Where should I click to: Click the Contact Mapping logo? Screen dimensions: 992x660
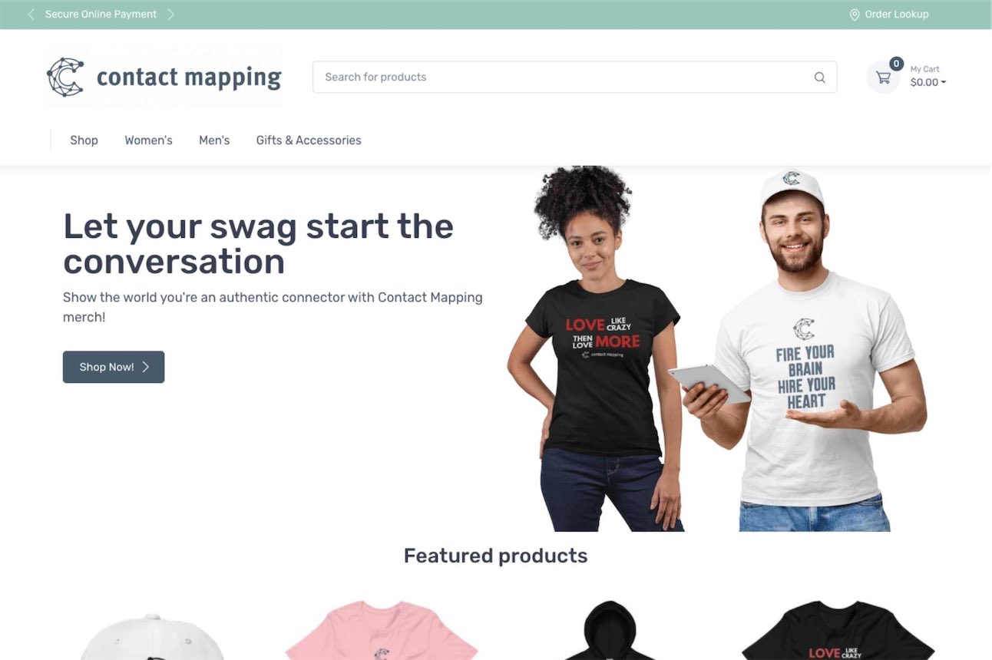[164, 77]
